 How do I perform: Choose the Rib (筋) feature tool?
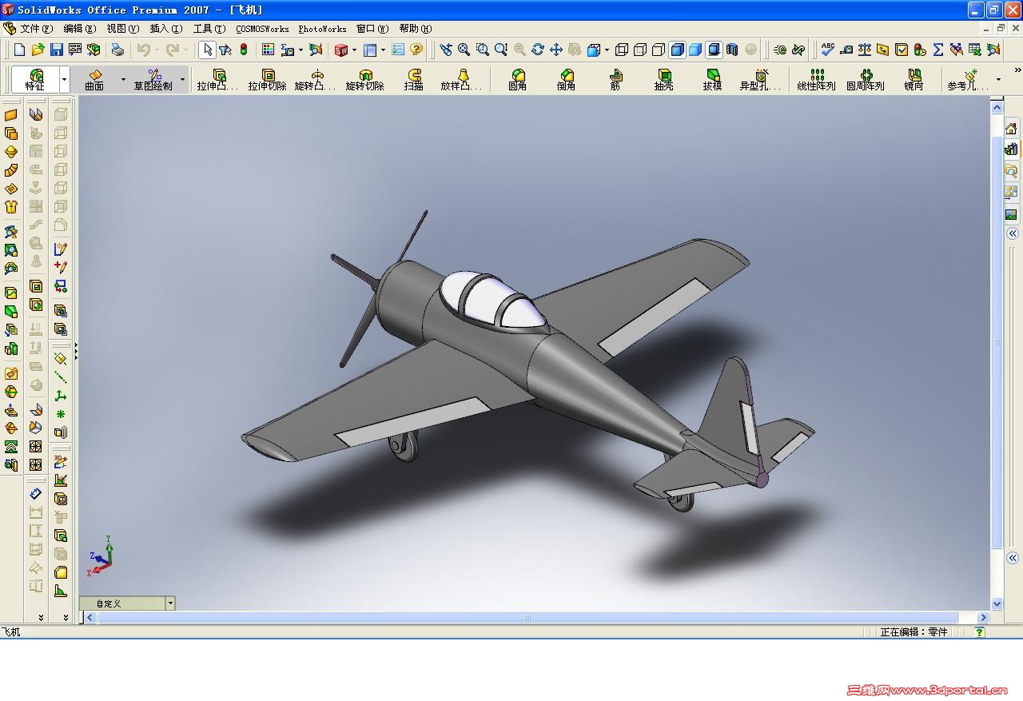615,79
